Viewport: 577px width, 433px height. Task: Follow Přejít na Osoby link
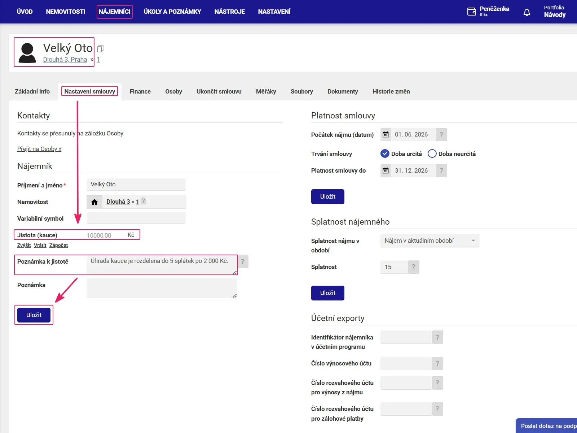click(x=39, y=149)
